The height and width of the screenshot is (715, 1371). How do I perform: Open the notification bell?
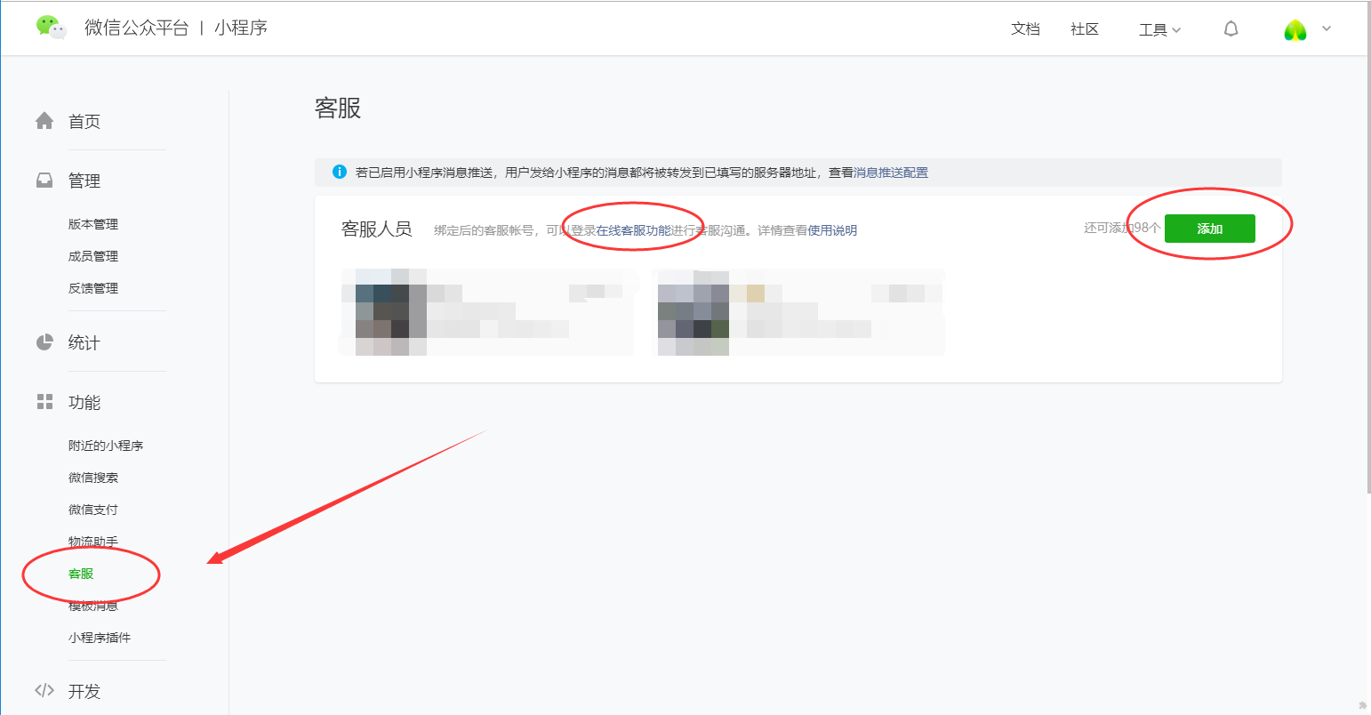tap(1231, 29)
